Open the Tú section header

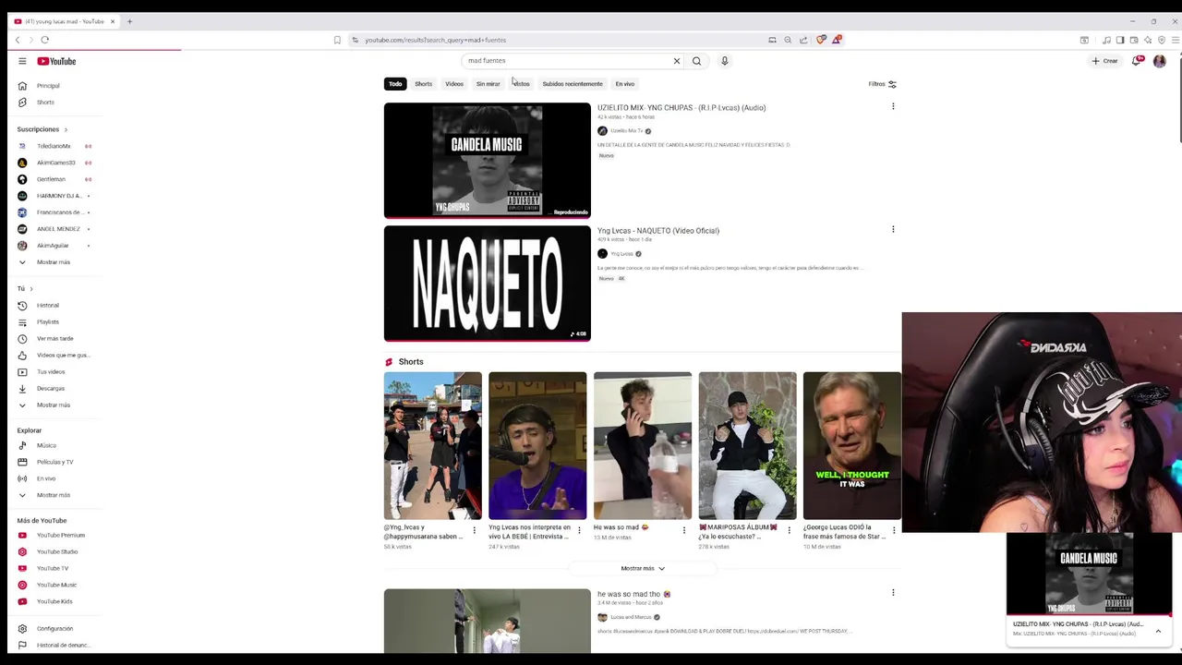coord(25,289)
